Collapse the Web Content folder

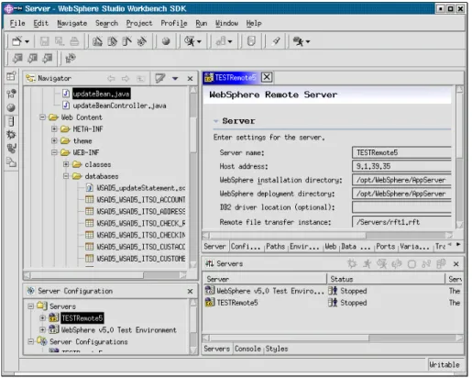(42, 117)
